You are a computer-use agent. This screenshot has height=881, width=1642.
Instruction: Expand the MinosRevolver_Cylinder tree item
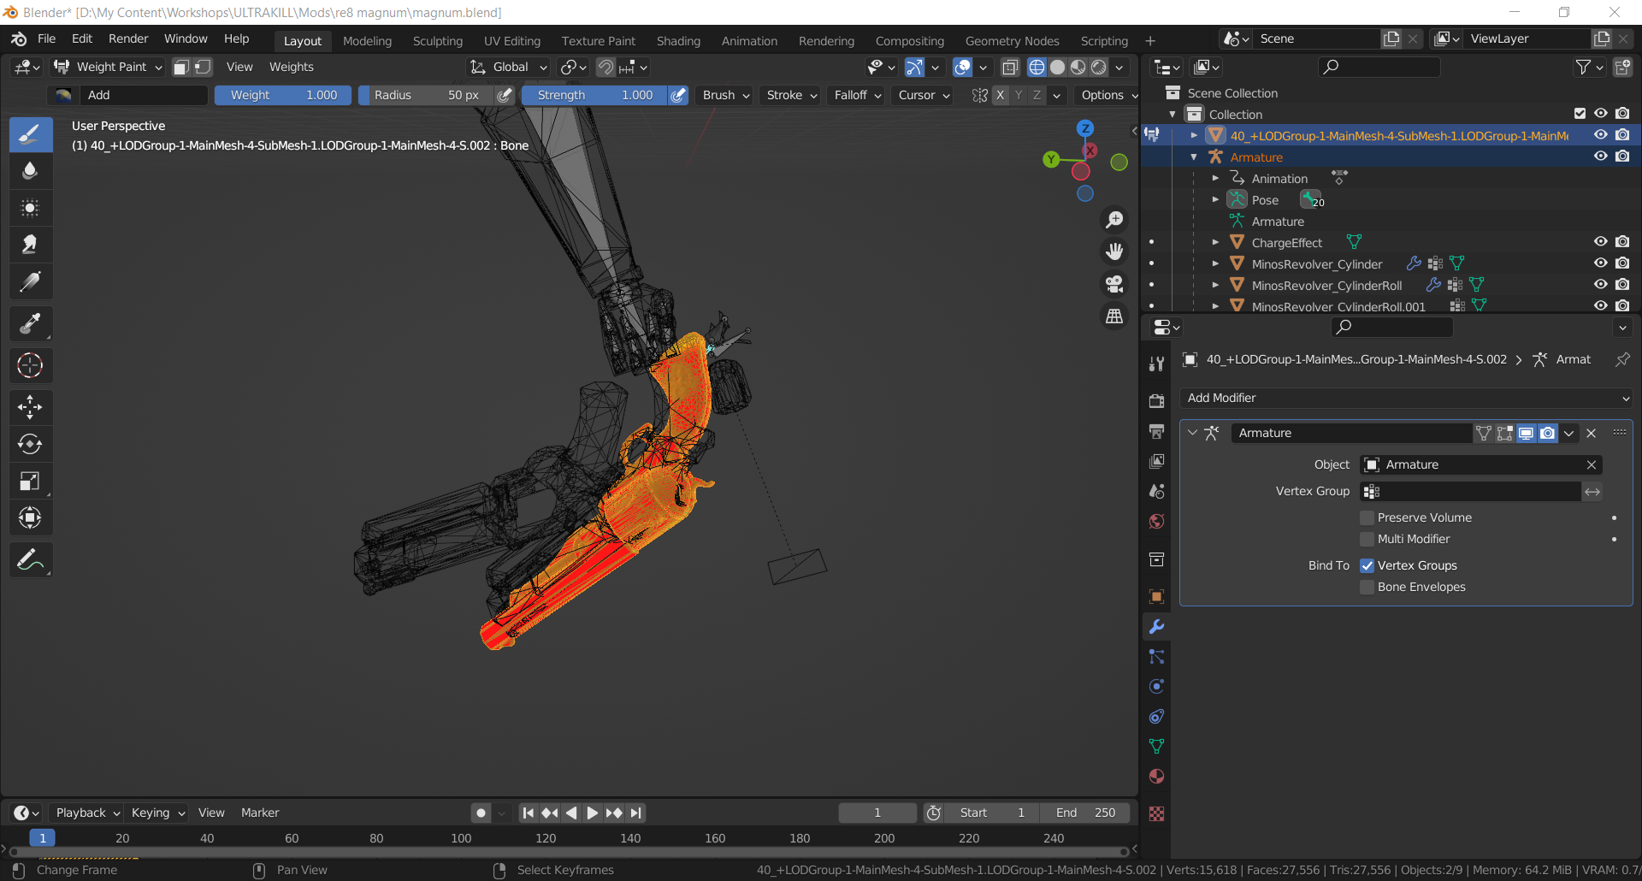click(x=1215, y=264)
